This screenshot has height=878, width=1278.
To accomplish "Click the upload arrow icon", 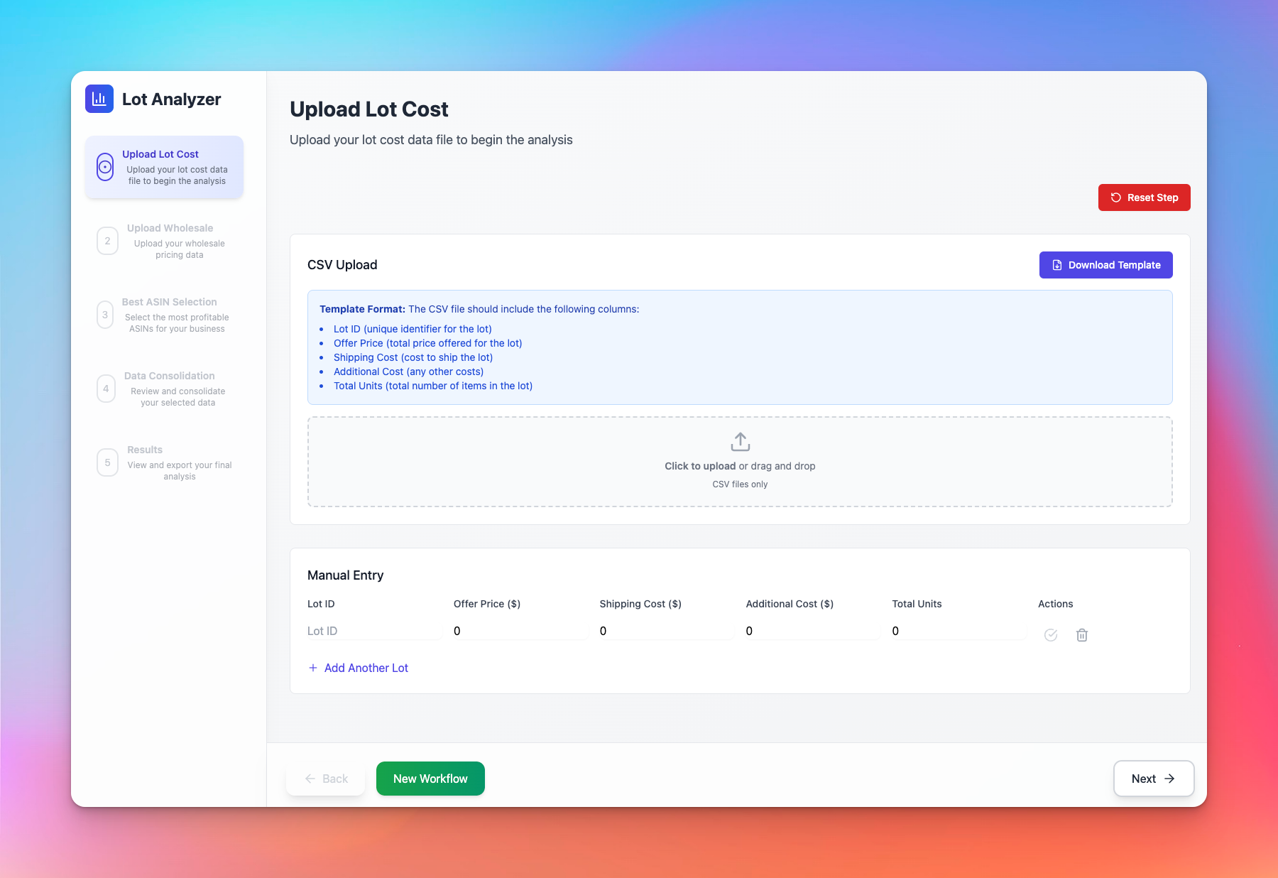I will (x=740, y=442).
